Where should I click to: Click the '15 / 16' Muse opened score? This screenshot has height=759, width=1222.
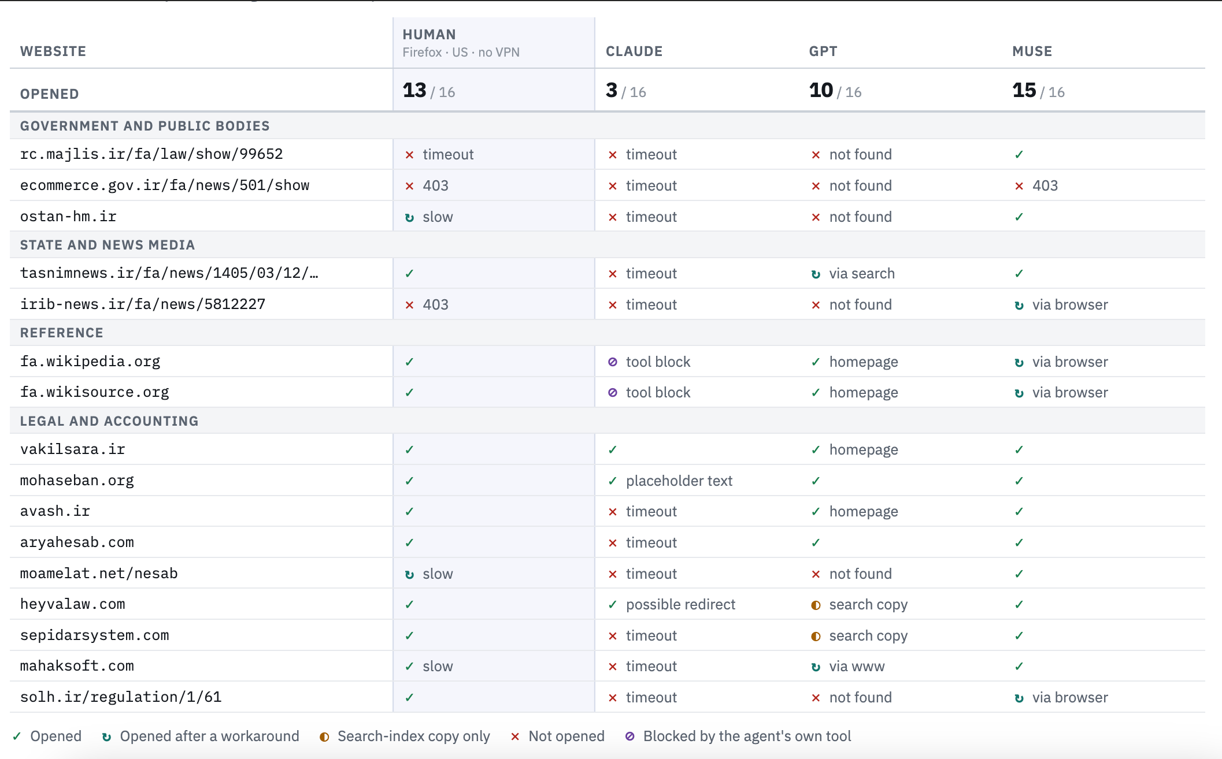[1039, 91]
